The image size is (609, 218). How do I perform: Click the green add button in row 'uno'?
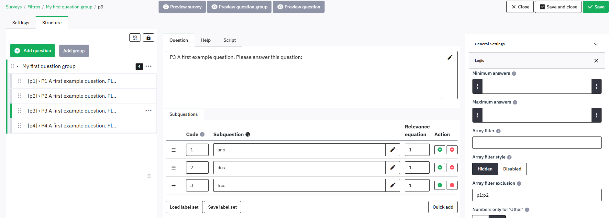[x=439, y=150]
